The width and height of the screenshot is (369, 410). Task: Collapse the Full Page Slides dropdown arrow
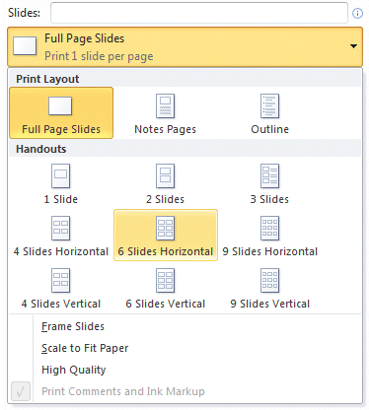coord(353,46)
